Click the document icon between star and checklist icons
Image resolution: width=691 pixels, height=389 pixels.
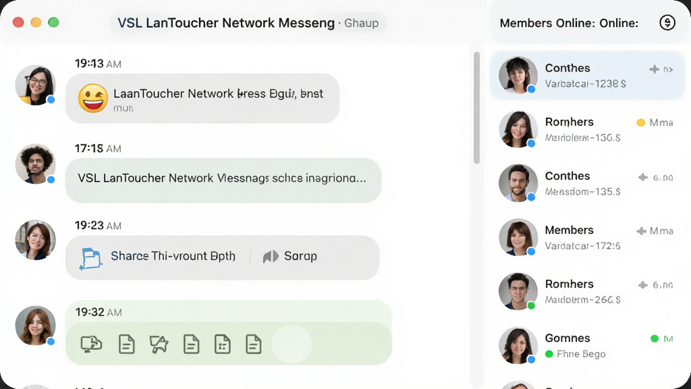(x=191, y=344)
